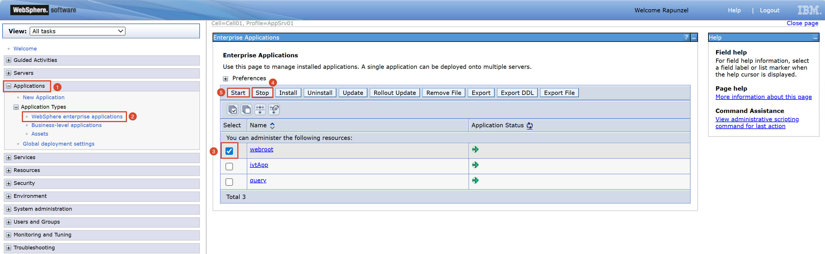Viewport: 825px width, 254px height.
Task: Click the Enterprise Applications portlet help question mark
Action: click(x=686, y=37)
